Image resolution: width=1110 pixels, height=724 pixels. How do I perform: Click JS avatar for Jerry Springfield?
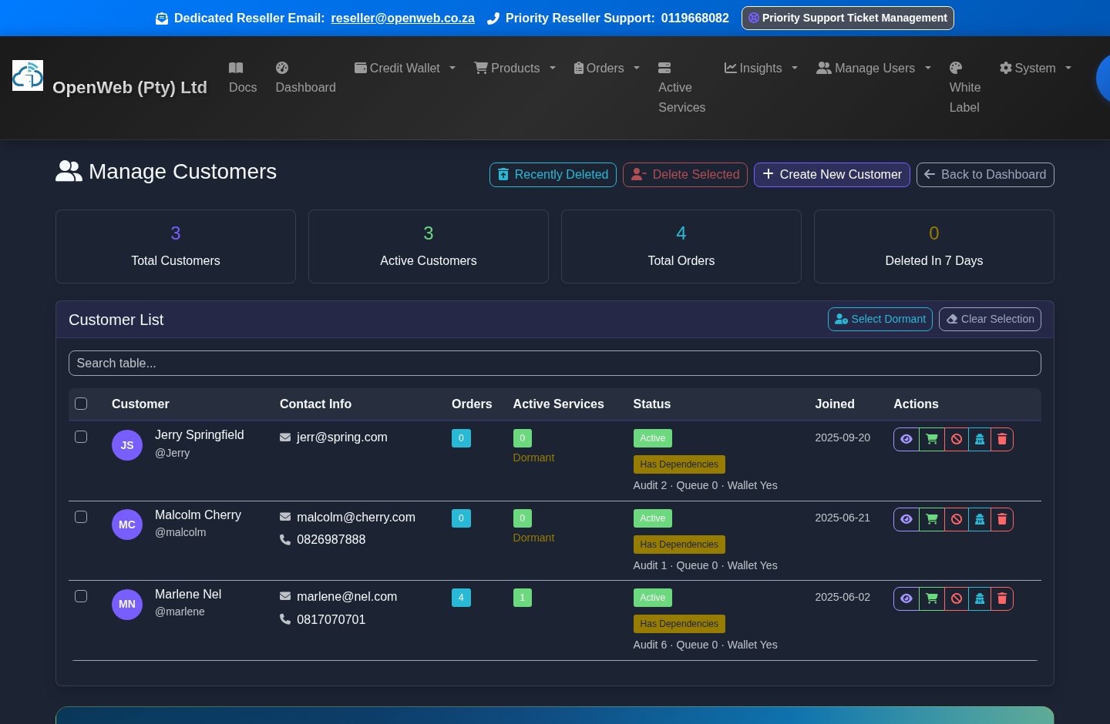click(127, 445)
